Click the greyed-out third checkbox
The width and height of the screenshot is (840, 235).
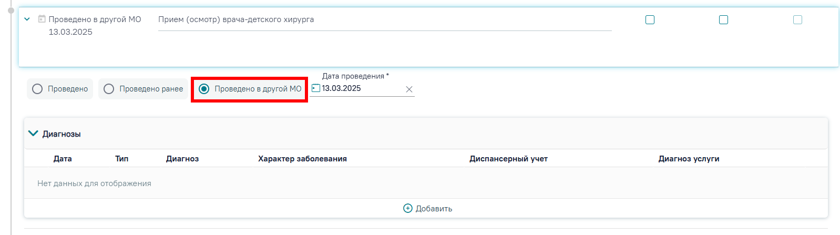[797, 19]
